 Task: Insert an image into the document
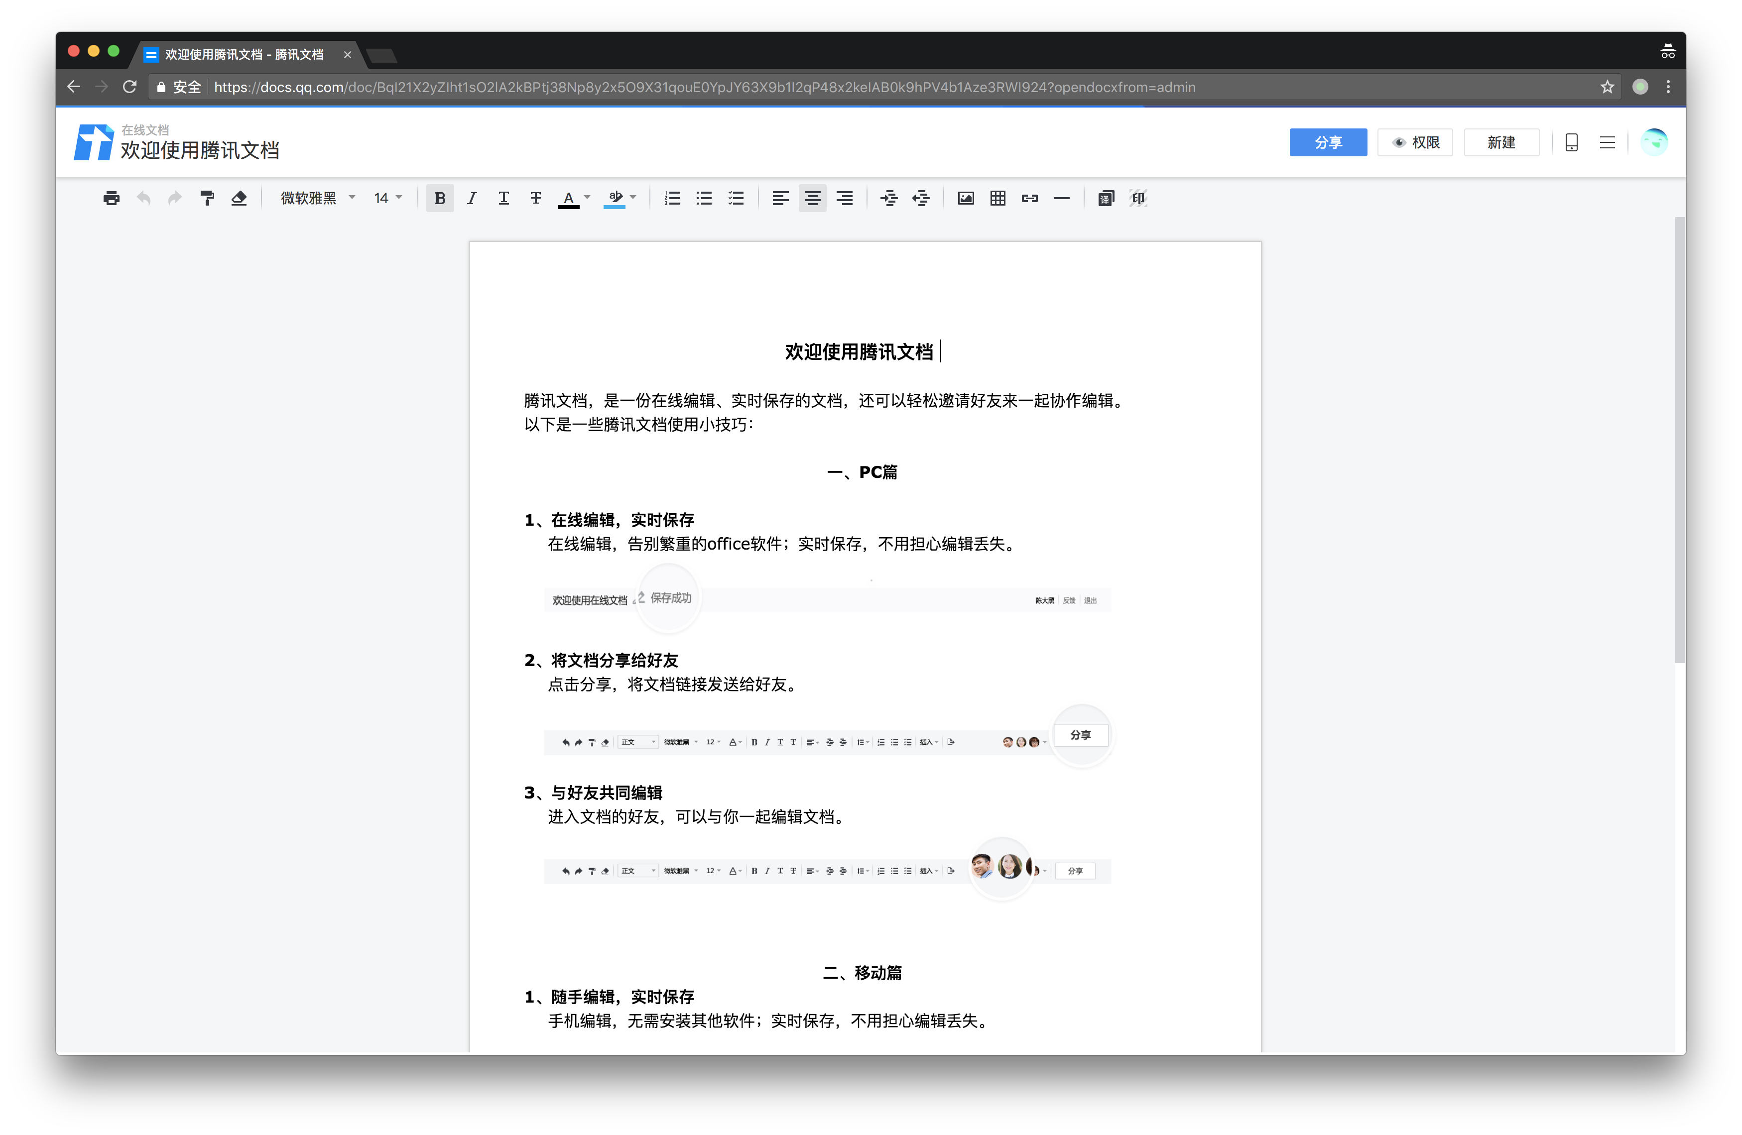coord(966,198)
